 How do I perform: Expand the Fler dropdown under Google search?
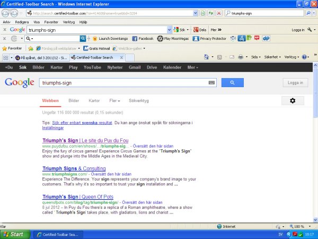[x=114, y=100]
